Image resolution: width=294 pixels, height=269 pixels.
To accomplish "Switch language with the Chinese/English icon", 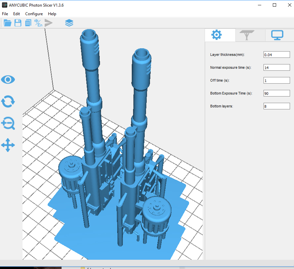I will pyautogui.click(x=38, y=23).
